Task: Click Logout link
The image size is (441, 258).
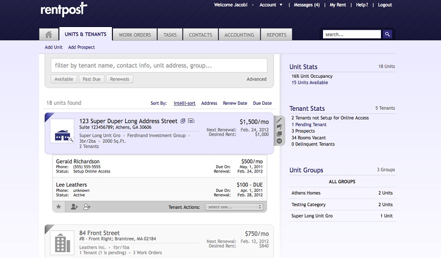Action: pyautogui.click(x=385, y=5)
